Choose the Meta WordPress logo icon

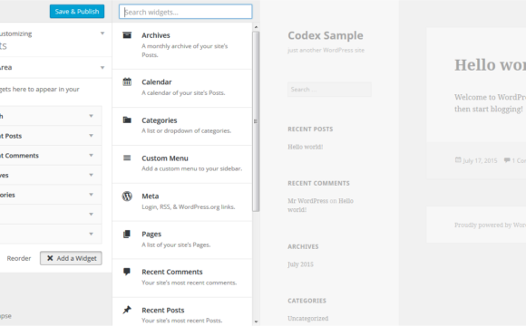click(127, 196)
